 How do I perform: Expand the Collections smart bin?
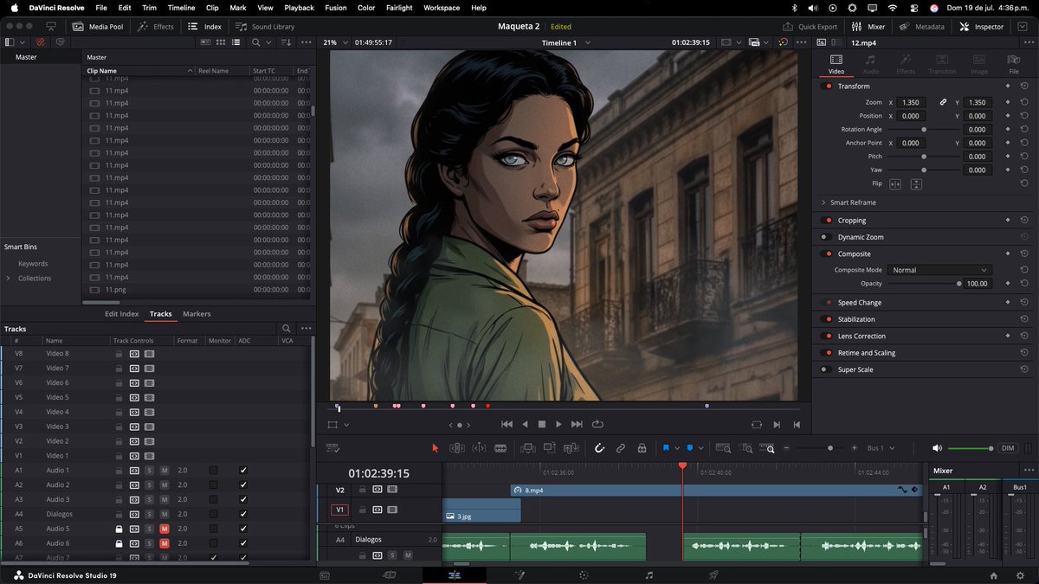pyautogui.click(x=9, y=279)
